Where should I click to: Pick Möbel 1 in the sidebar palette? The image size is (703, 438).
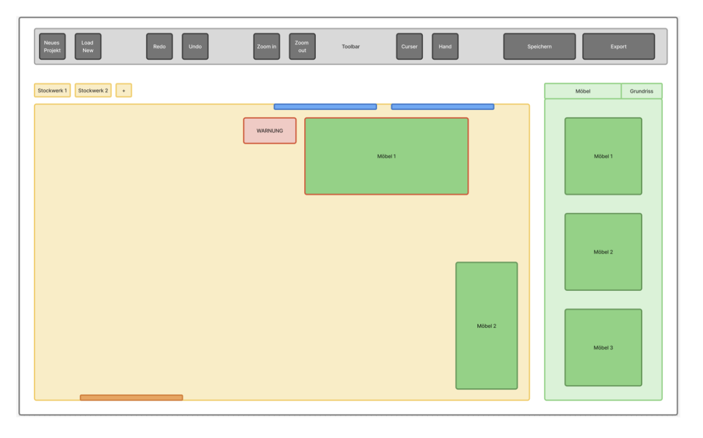603,156
